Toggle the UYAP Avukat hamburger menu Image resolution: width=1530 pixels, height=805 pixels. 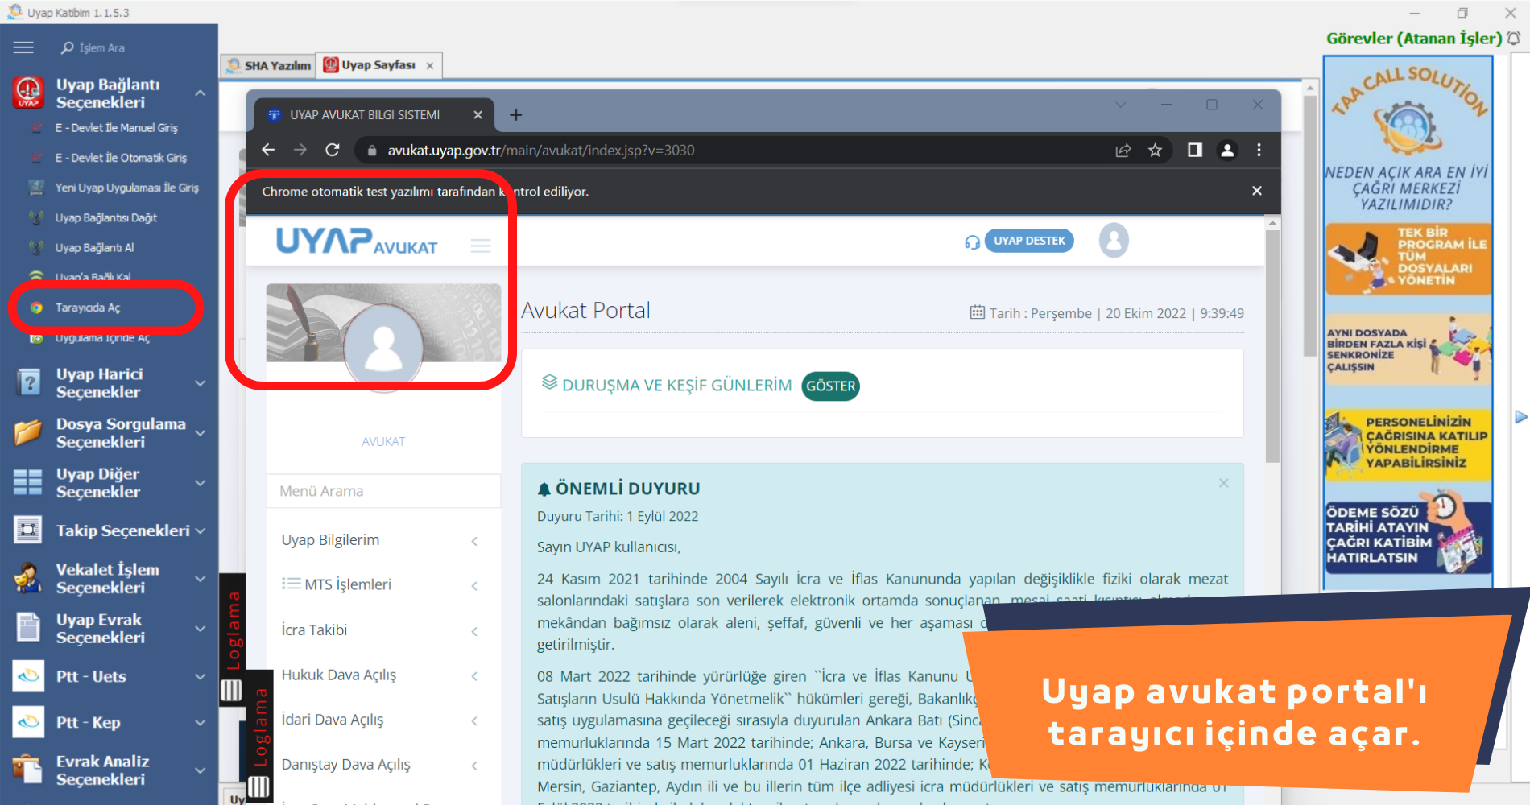pyautogui.click(x=481, y=246)
